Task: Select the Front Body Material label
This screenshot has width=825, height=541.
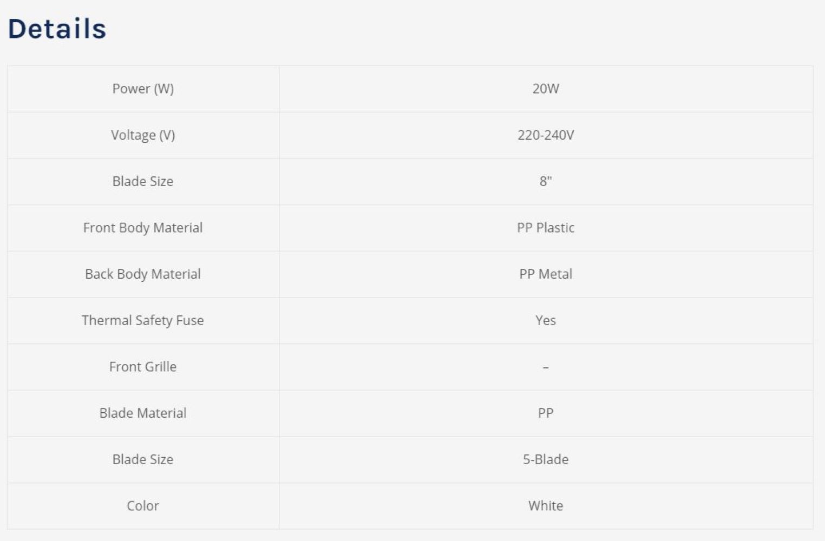Action: pos(143,228)
